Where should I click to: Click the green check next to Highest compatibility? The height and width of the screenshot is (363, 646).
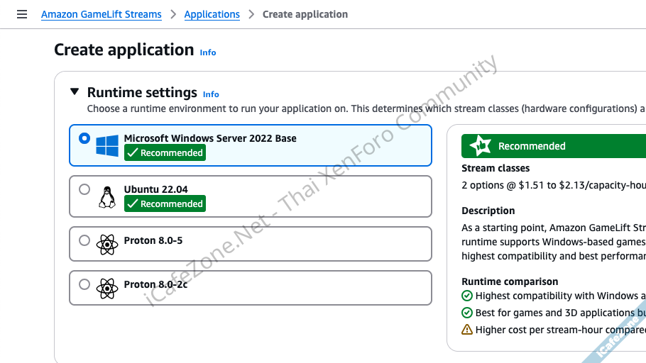(x=467, y=296)
